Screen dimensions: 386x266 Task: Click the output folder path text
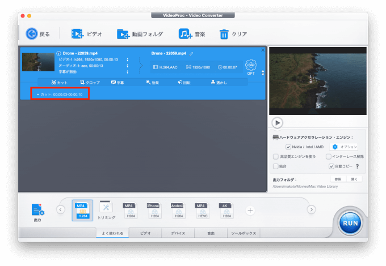coord(305,187)
